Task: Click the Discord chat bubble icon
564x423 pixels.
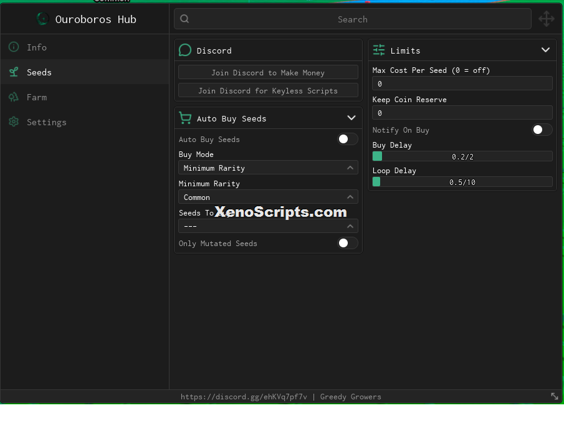Action: pyautogui.click(x=185, y=50)
